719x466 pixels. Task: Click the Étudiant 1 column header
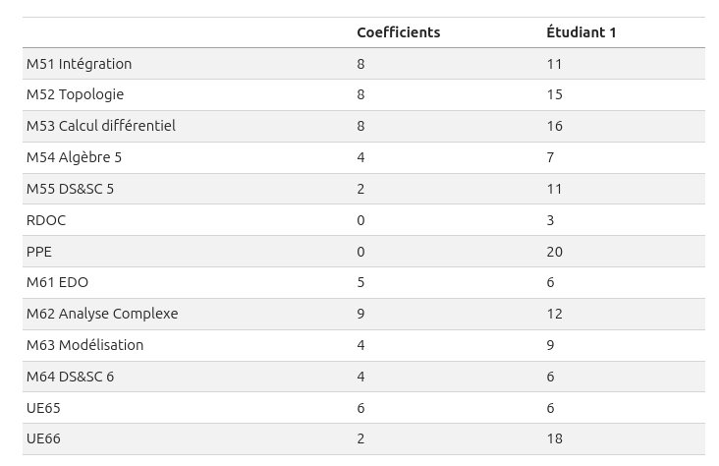pos(581,32)
